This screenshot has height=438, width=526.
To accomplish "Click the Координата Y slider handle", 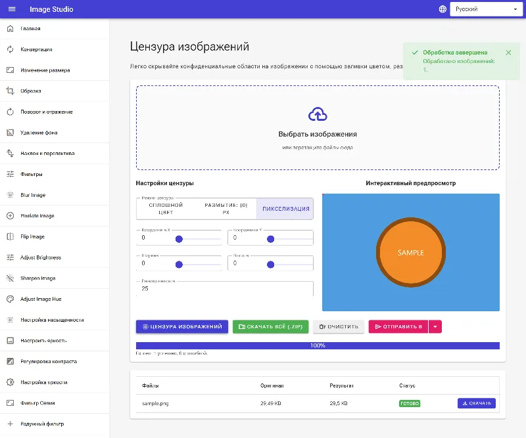I will click(x=271, y=239).
